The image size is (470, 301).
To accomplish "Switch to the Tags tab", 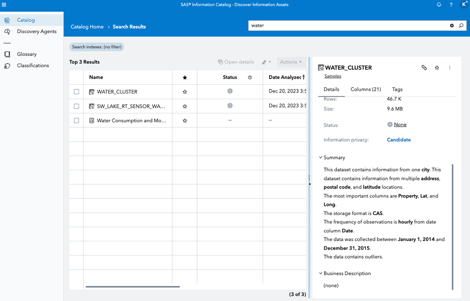I will pyautogui.click(x=397, y=89).
